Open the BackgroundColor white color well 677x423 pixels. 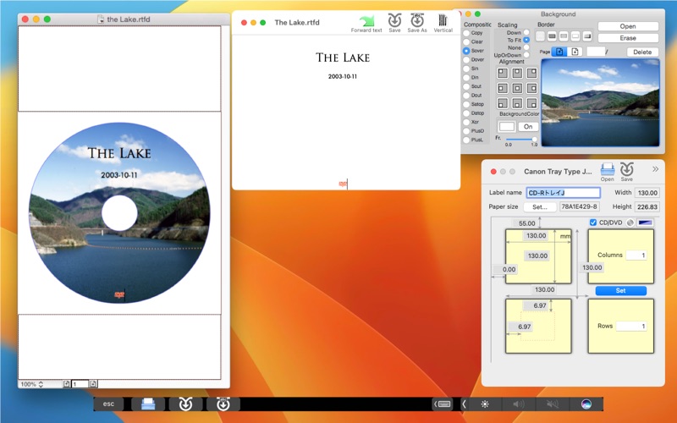coord(507,126)
